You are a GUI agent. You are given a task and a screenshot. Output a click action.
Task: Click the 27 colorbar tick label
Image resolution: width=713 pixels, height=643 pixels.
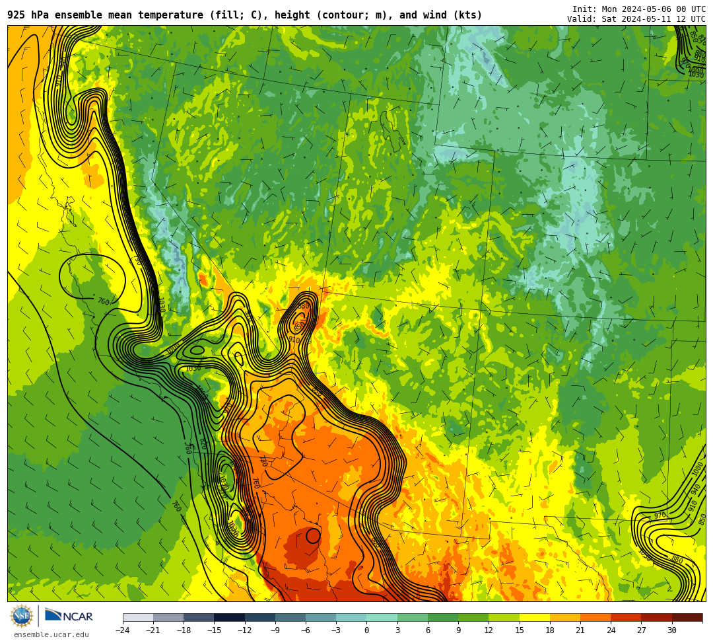point(641,630)
